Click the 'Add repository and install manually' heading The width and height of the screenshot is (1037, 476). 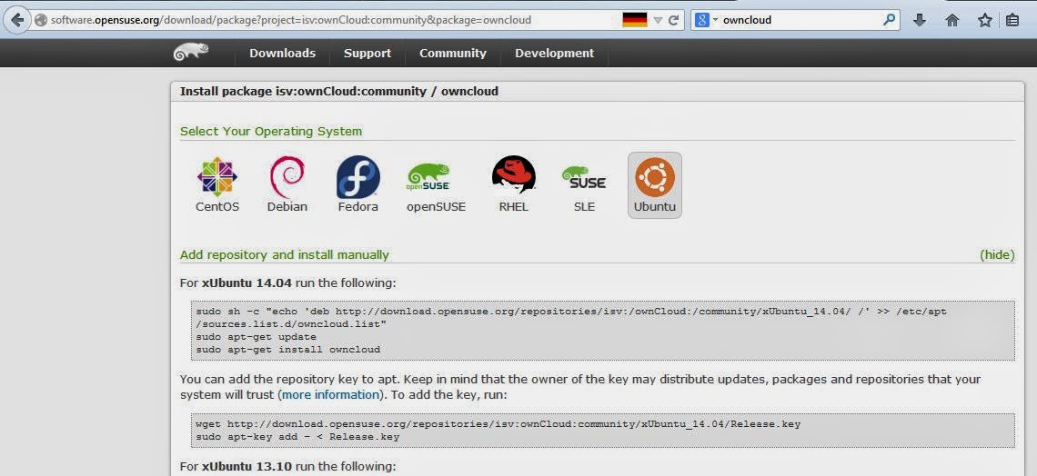coord(285,255)
